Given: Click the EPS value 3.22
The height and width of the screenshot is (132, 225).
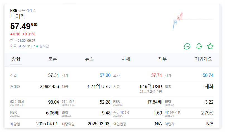Looking at the screenshot, I should pos(209,102).
